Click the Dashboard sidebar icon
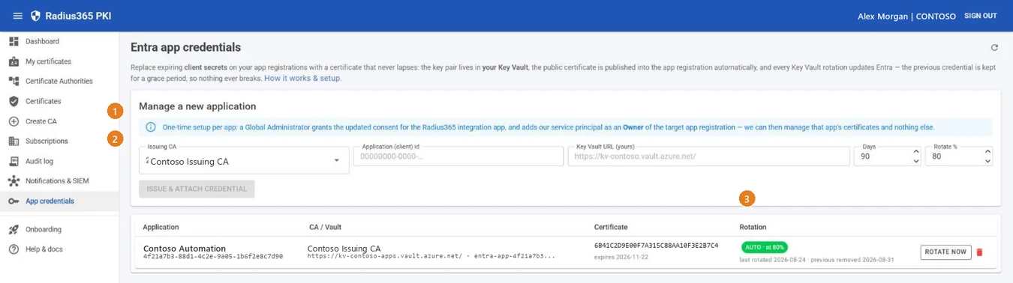Screen dimensions: 1013x283 coord(14,41)
